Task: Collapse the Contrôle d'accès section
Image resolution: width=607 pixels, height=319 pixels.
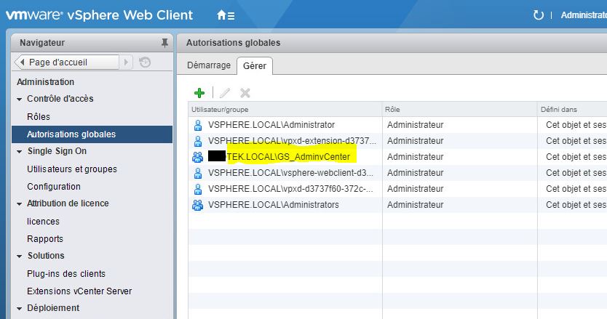Action: point(20,100)
